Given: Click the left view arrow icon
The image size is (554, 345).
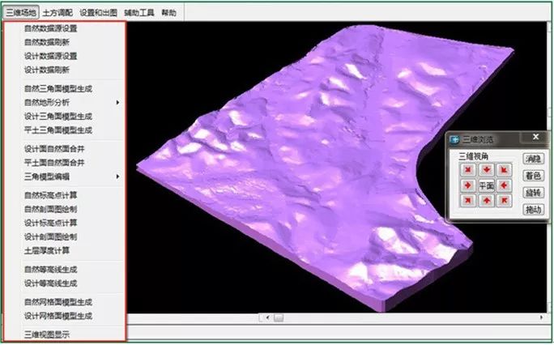Looking at the screenshot, I should [468, 185].
